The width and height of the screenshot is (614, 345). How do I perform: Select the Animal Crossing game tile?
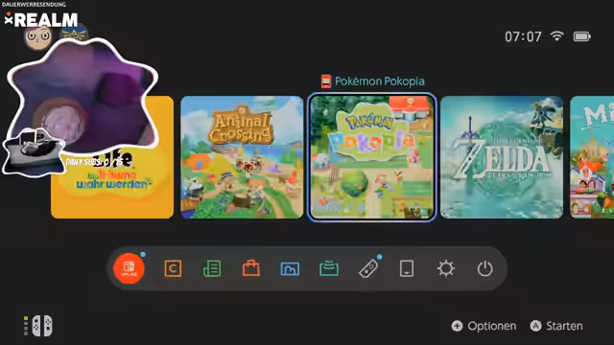click(242, 157)
